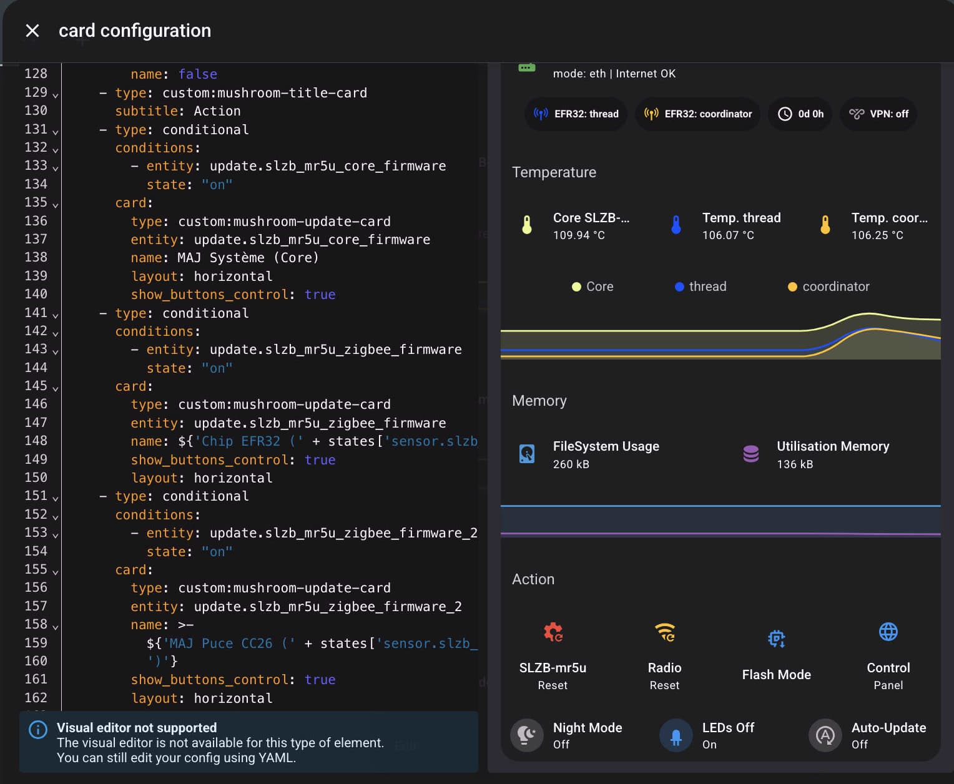
Task: Click the blue Temp. thread thermometer icon
Action: [x=676, y=225]
